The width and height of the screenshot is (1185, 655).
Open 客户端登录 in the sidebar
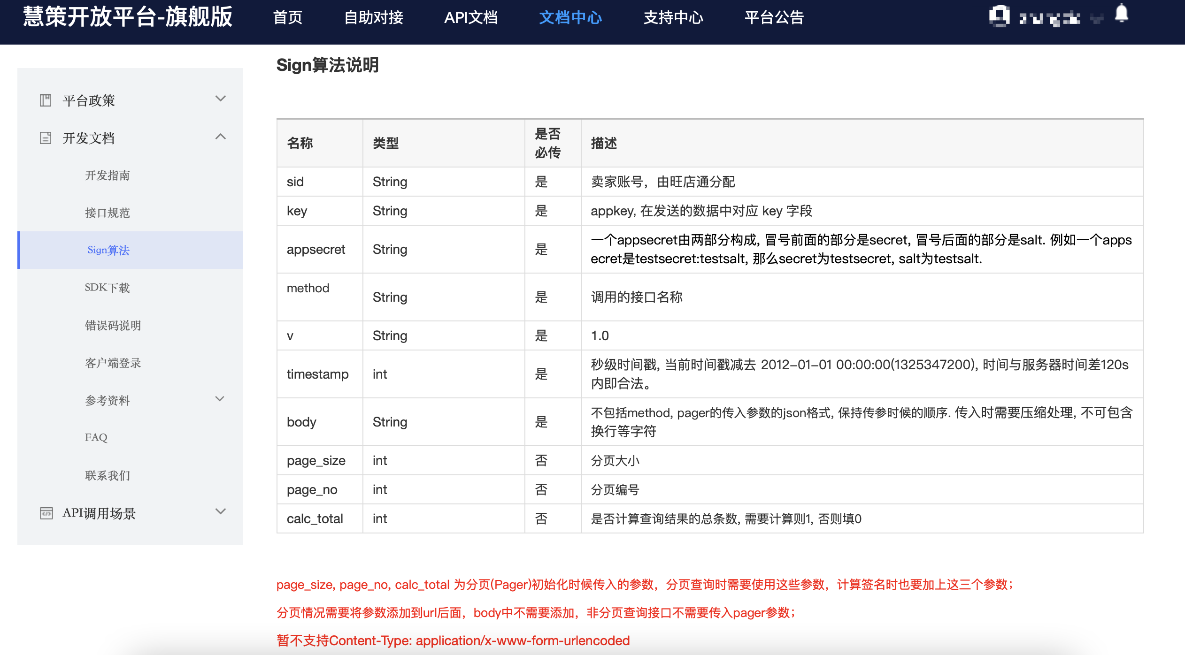point(113,363)
